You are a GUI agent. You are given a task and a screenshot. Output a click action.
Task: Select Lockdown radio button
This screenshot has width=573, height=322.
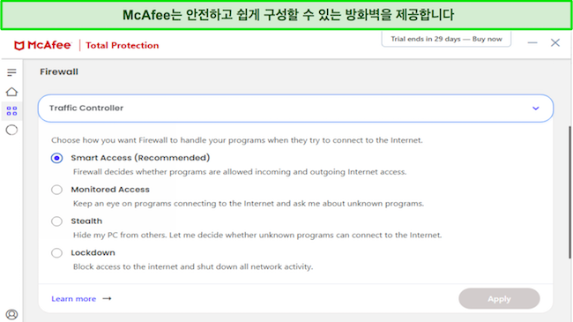56,253
